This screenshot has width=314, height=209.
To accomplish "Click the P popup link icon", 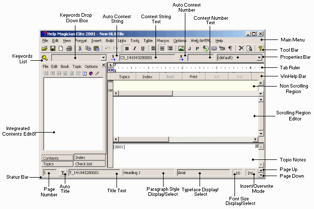I will (x=197, y=49).
